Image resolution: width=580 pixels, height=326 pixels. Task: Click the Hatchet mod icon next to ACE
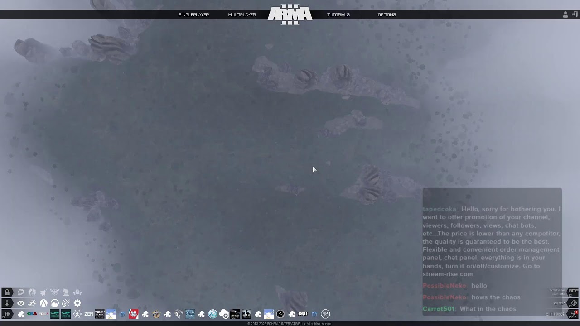coord(55,314)
